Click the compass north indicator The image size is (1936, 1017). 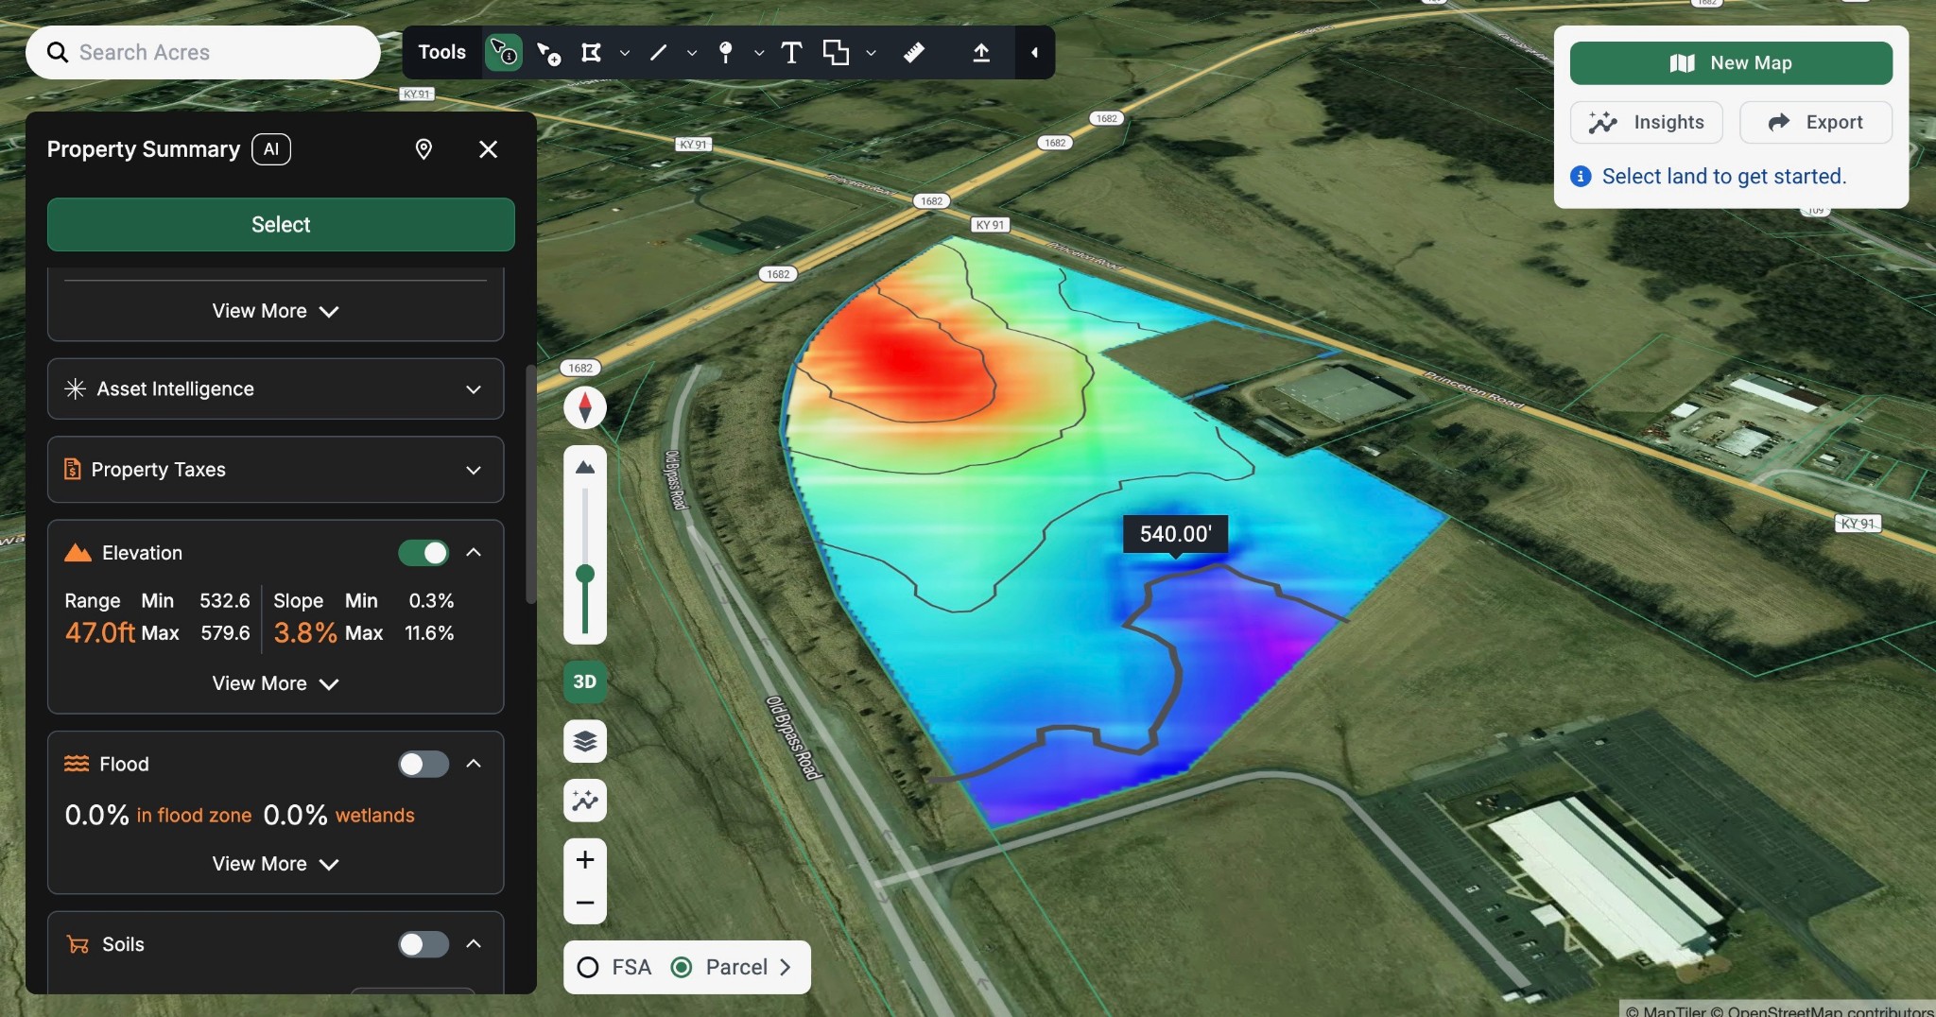(585, 407)
